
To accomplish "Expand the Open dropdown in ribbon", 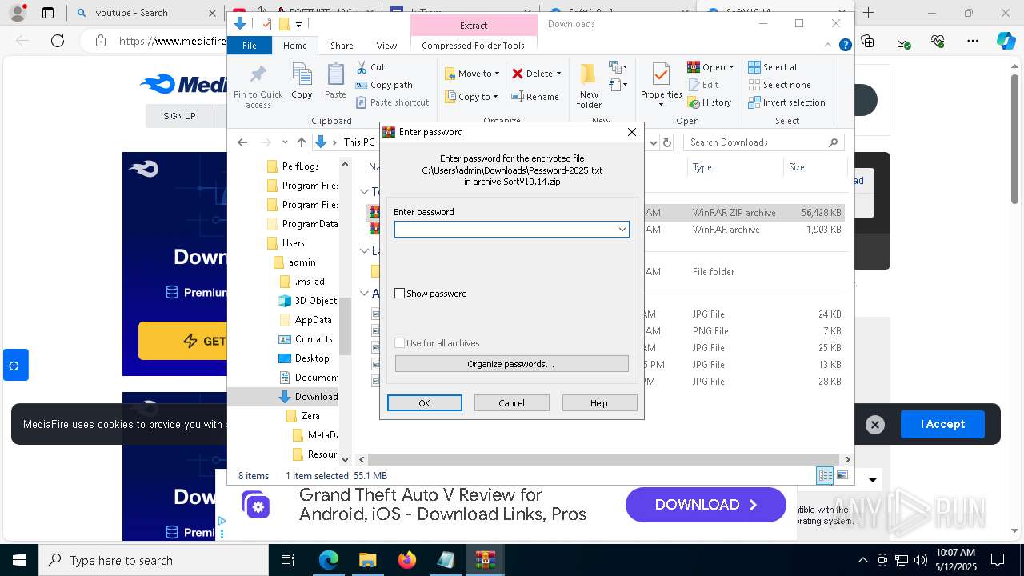I will (x=731, y=67).
